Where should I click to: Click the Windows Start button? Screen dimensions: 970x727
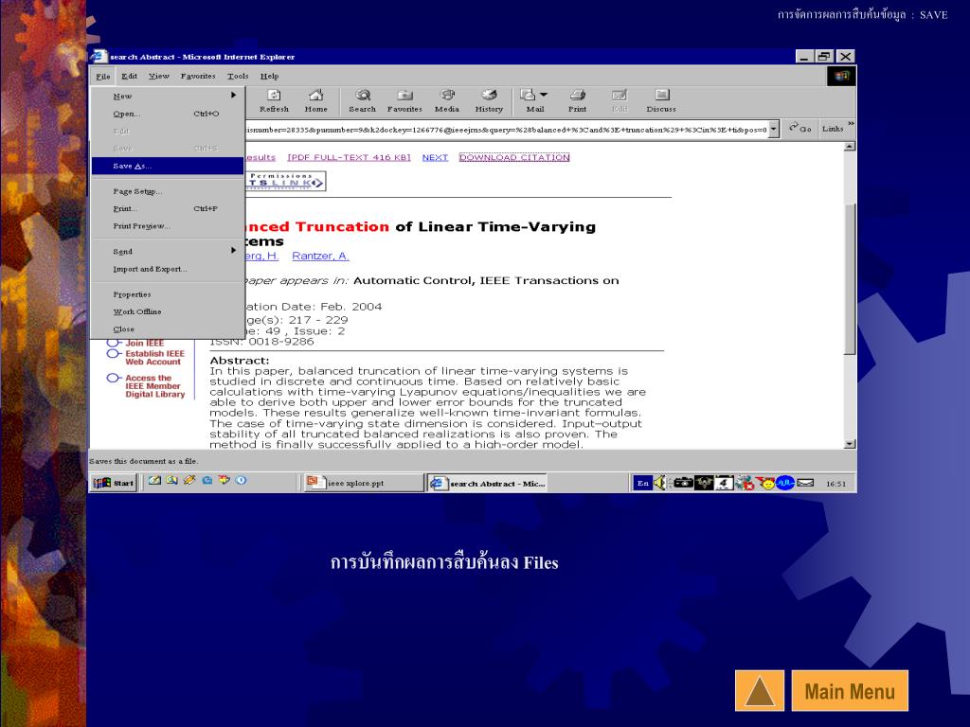tap(114, 483)
